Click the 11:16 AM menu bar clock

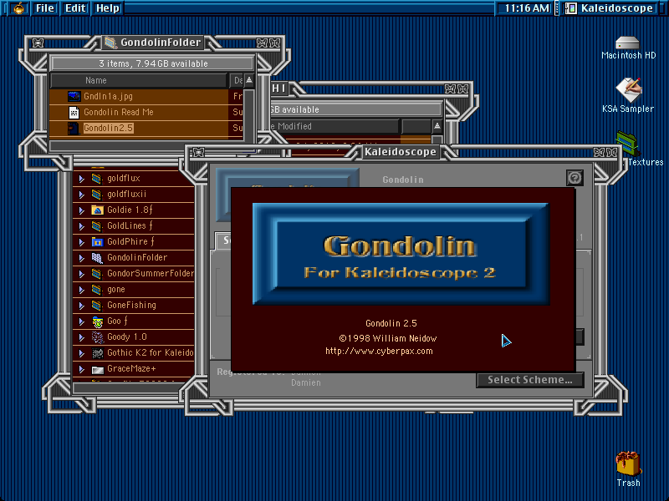527,8
